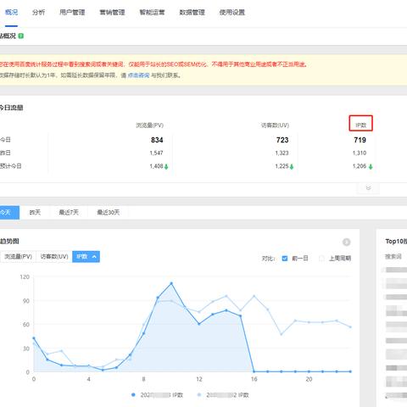Viewport: 407px width, 407px height.
Task: Switch to the 分析 tab
Action: pyautogui.click(x=38, y=13)
